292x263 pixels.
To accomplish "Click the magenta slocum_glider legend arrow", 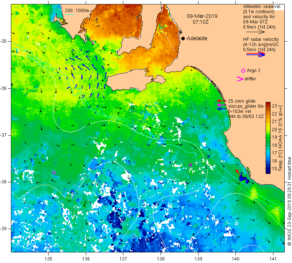I will point(222,105).
